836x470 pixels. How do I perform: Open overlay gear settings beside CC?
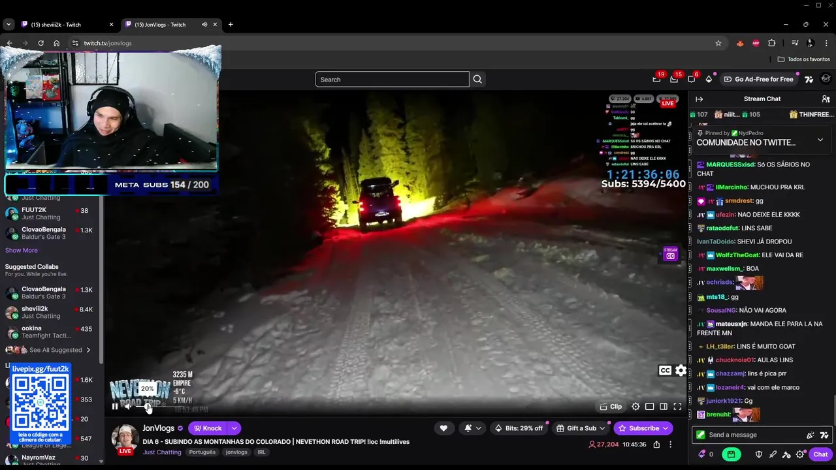[681, 370]
